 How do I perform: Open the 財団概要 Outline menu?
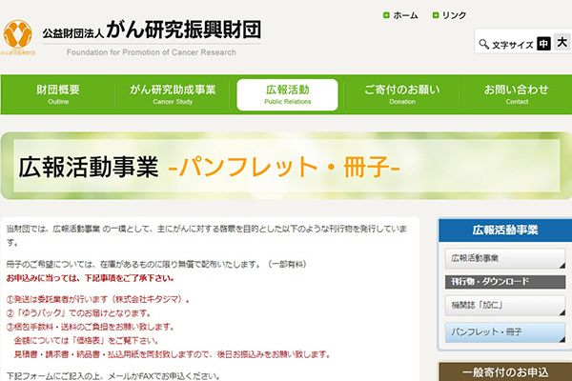point(58,94)
